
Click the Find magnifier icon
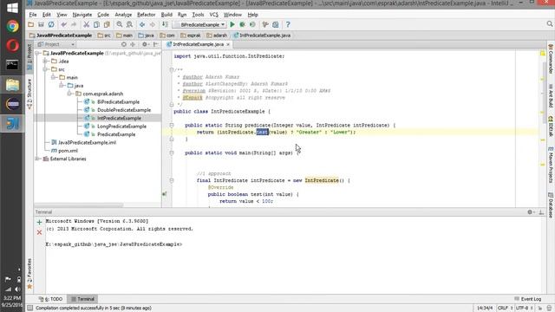click(x=120, y=24)
